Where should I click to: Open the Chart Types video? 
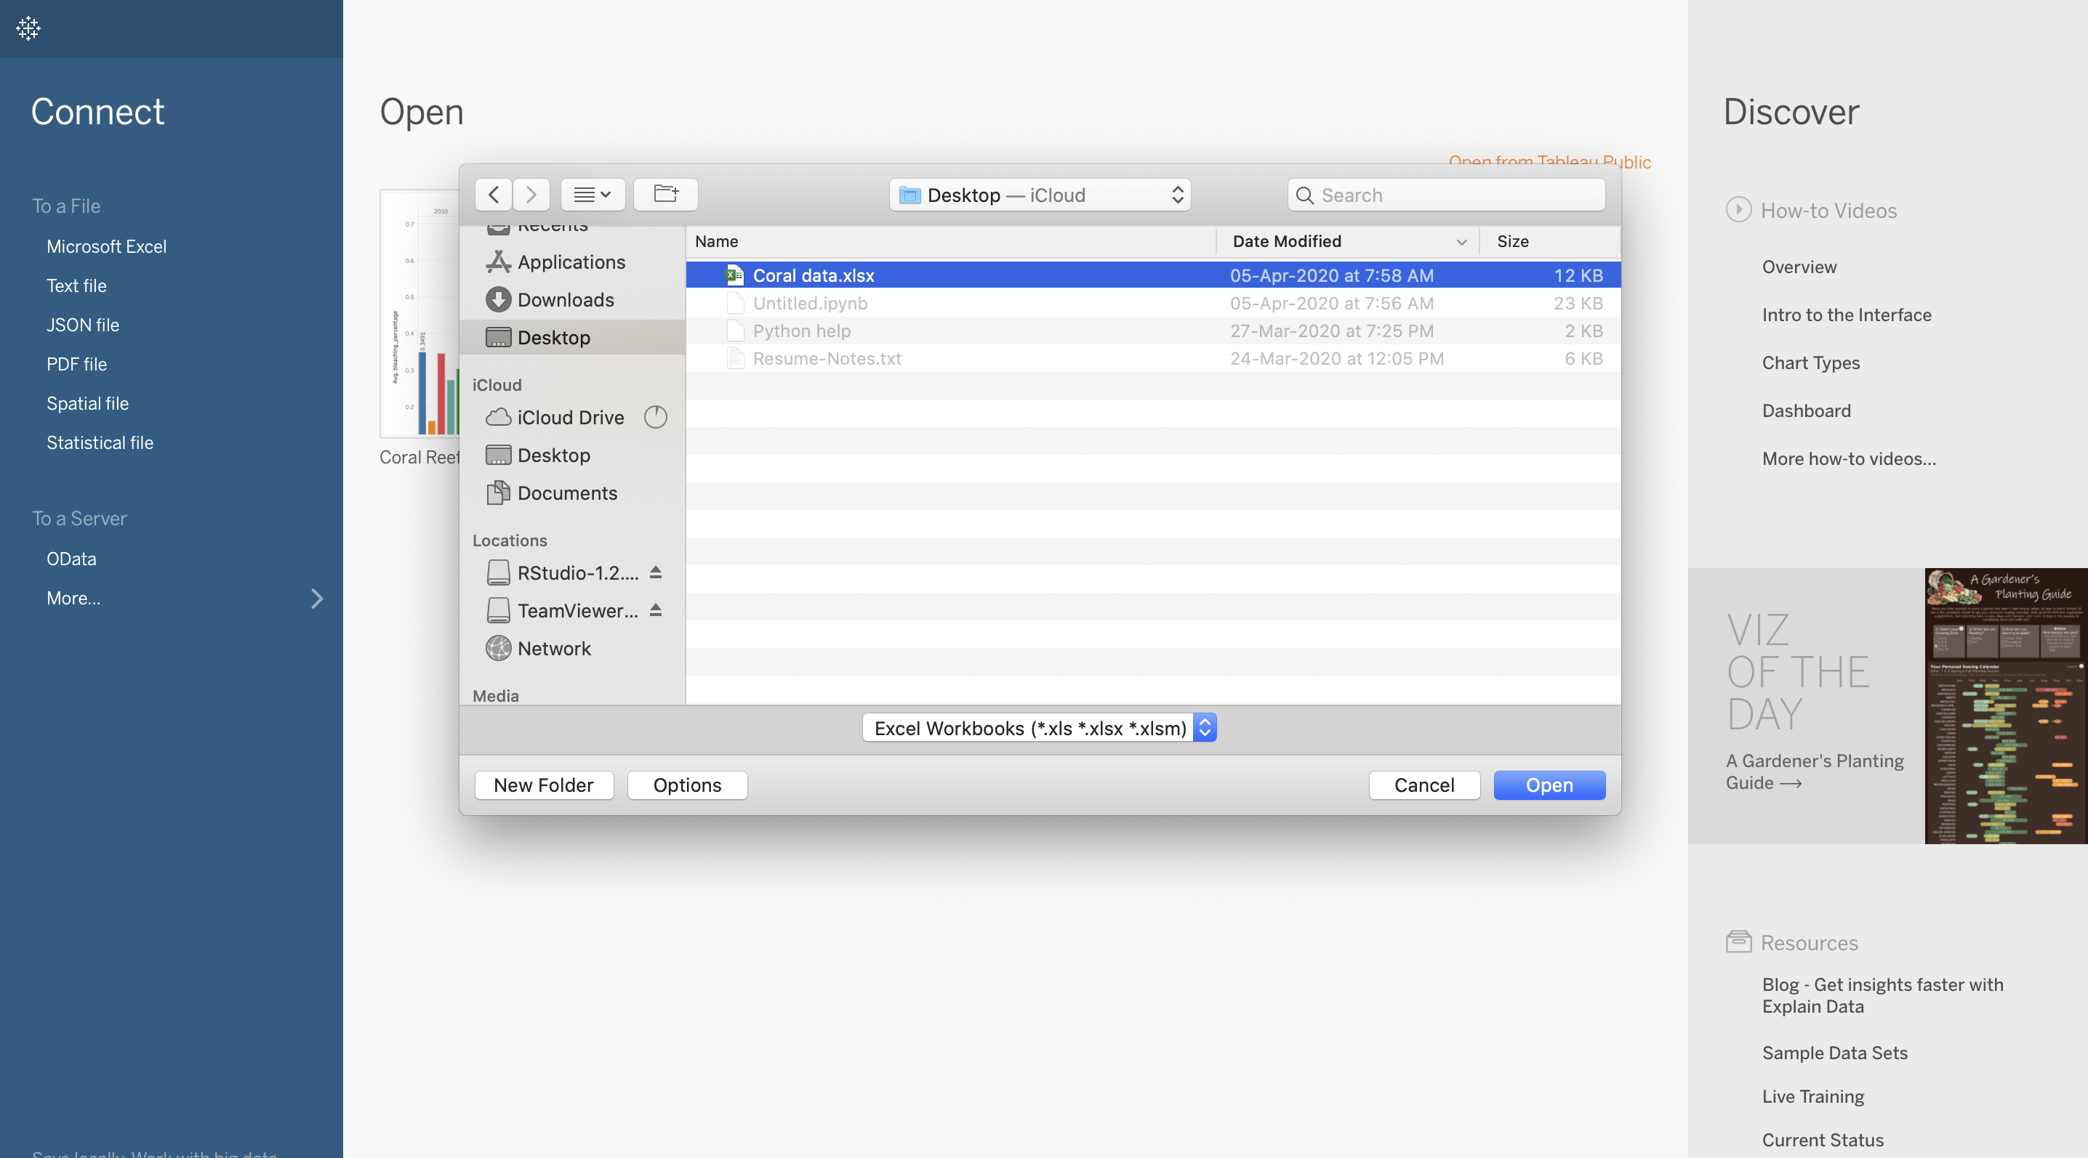point(1811,362)
